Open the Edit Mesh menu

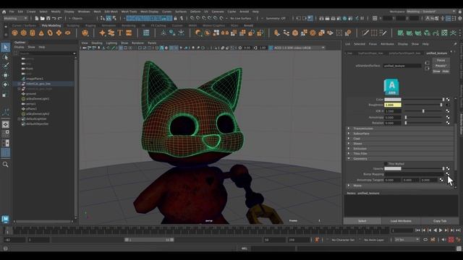111,12
